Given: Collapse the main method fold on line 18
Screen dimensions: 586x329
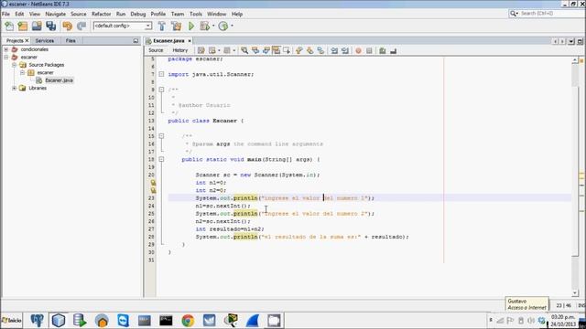Looking at the screenshot, I should click(x=161, y=159).
